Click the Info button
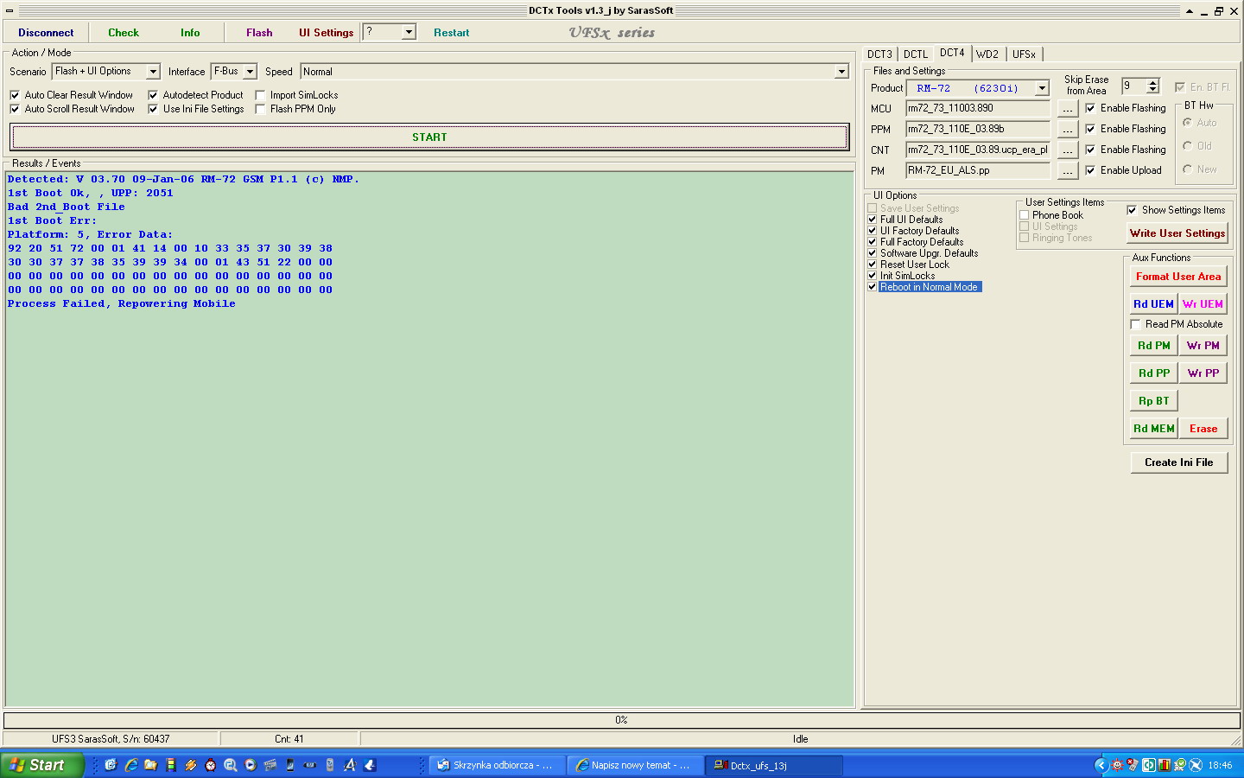 [190, 33]
